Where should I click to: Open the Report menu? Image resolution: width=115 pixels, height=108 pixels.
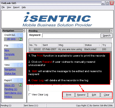pyautogui.click(x=16, y=7)
